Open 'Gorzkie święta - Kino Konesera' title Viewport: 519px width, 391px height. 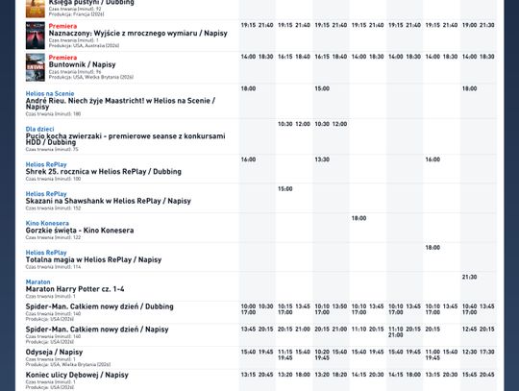(80, 231)
